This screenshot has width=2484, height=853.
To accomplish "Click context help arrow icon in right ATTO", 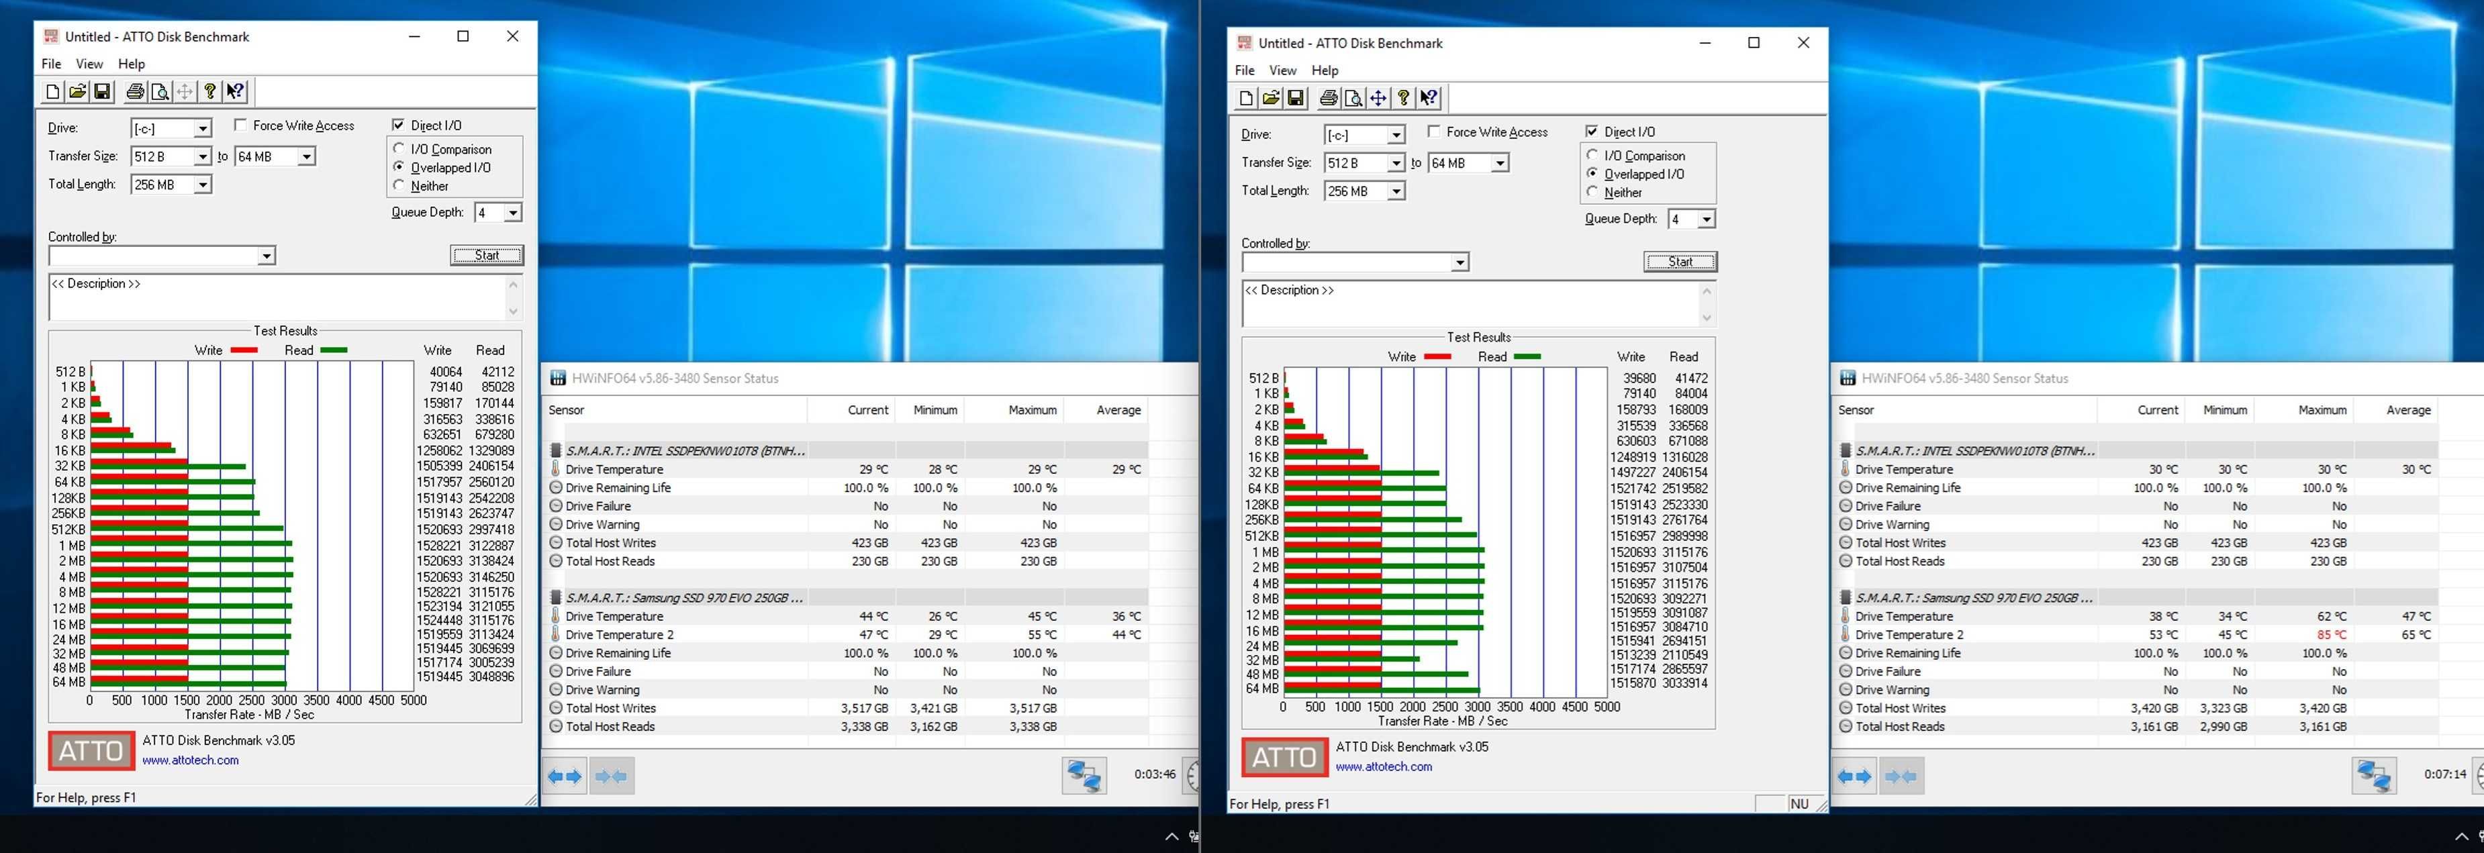I will (x=1429, y=98).
